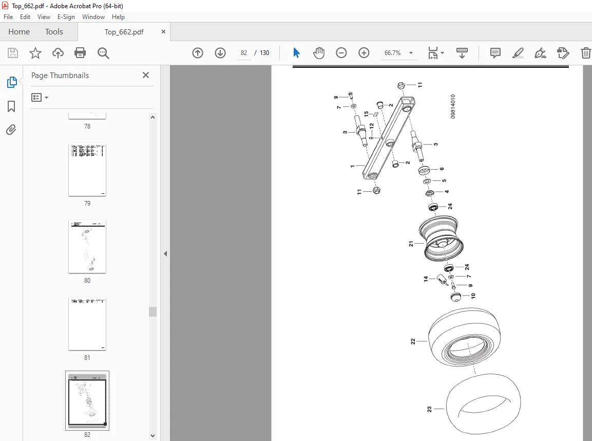
Task: Click the fit page width icon
Action: [x=433, y=53]
